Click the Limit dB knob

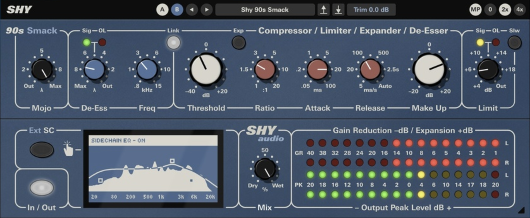click(x=488, y=69)
